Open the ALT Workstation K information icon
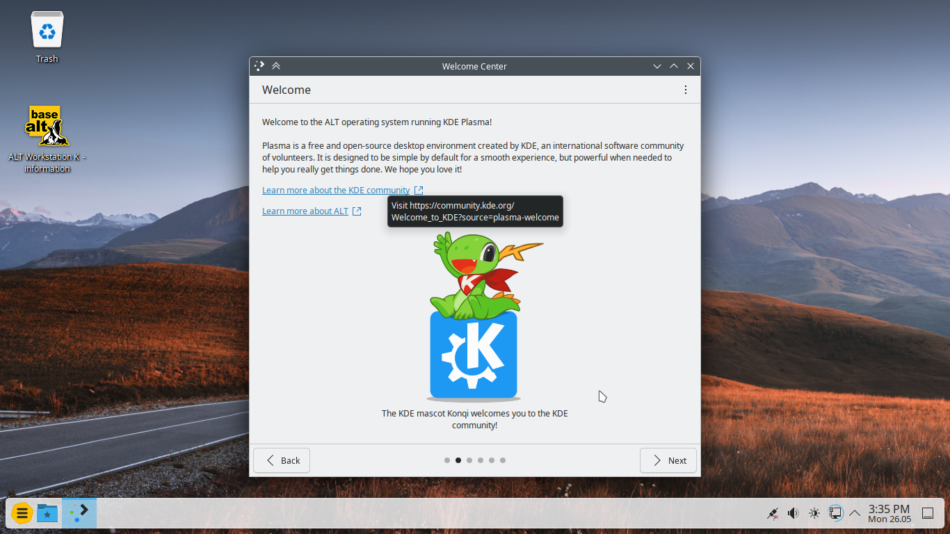Viewport: 950px width, 534px height. (47, 139)
